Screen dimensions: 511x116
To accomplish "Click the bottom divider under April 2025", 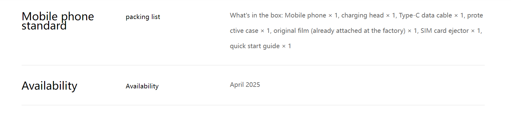I will (253, 105).
